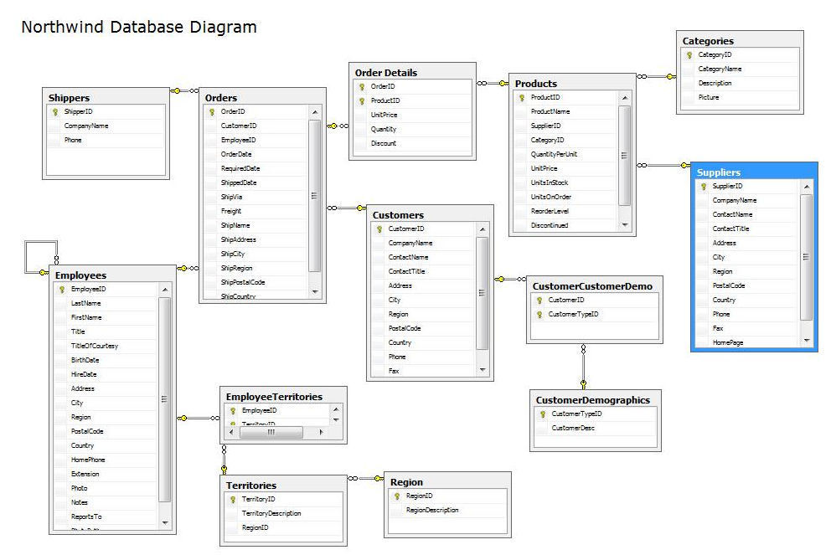Viewport: 836px width, 555px height.
Task: Click the scroll down arrow in Products table
Action: coord(624,225)
